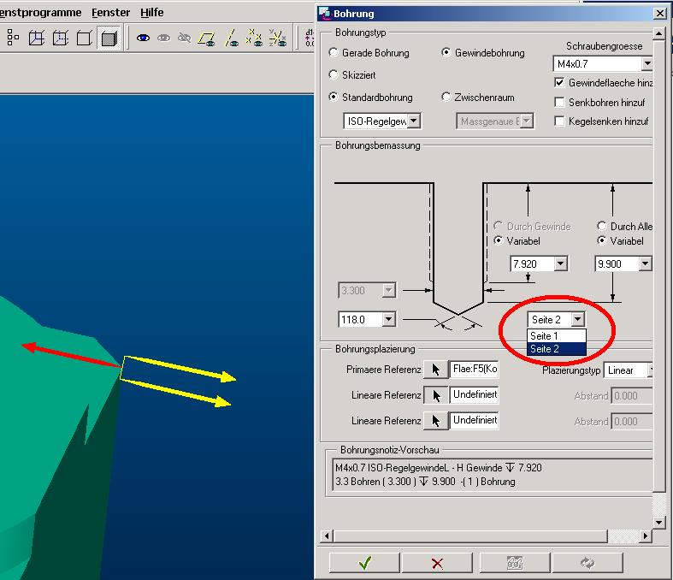Cancel hole with red X button
The image size is (673, 580).
click(437, 563)
